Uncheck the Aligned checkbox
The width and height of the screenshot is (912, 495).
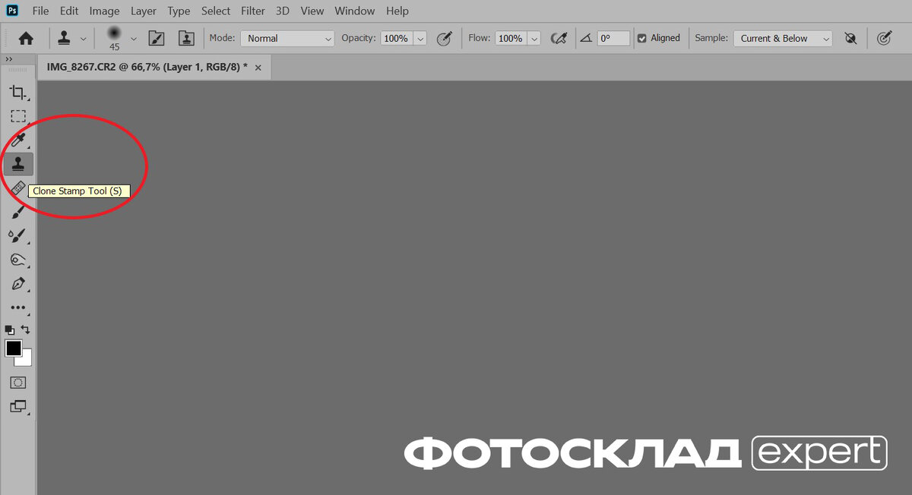642,38
